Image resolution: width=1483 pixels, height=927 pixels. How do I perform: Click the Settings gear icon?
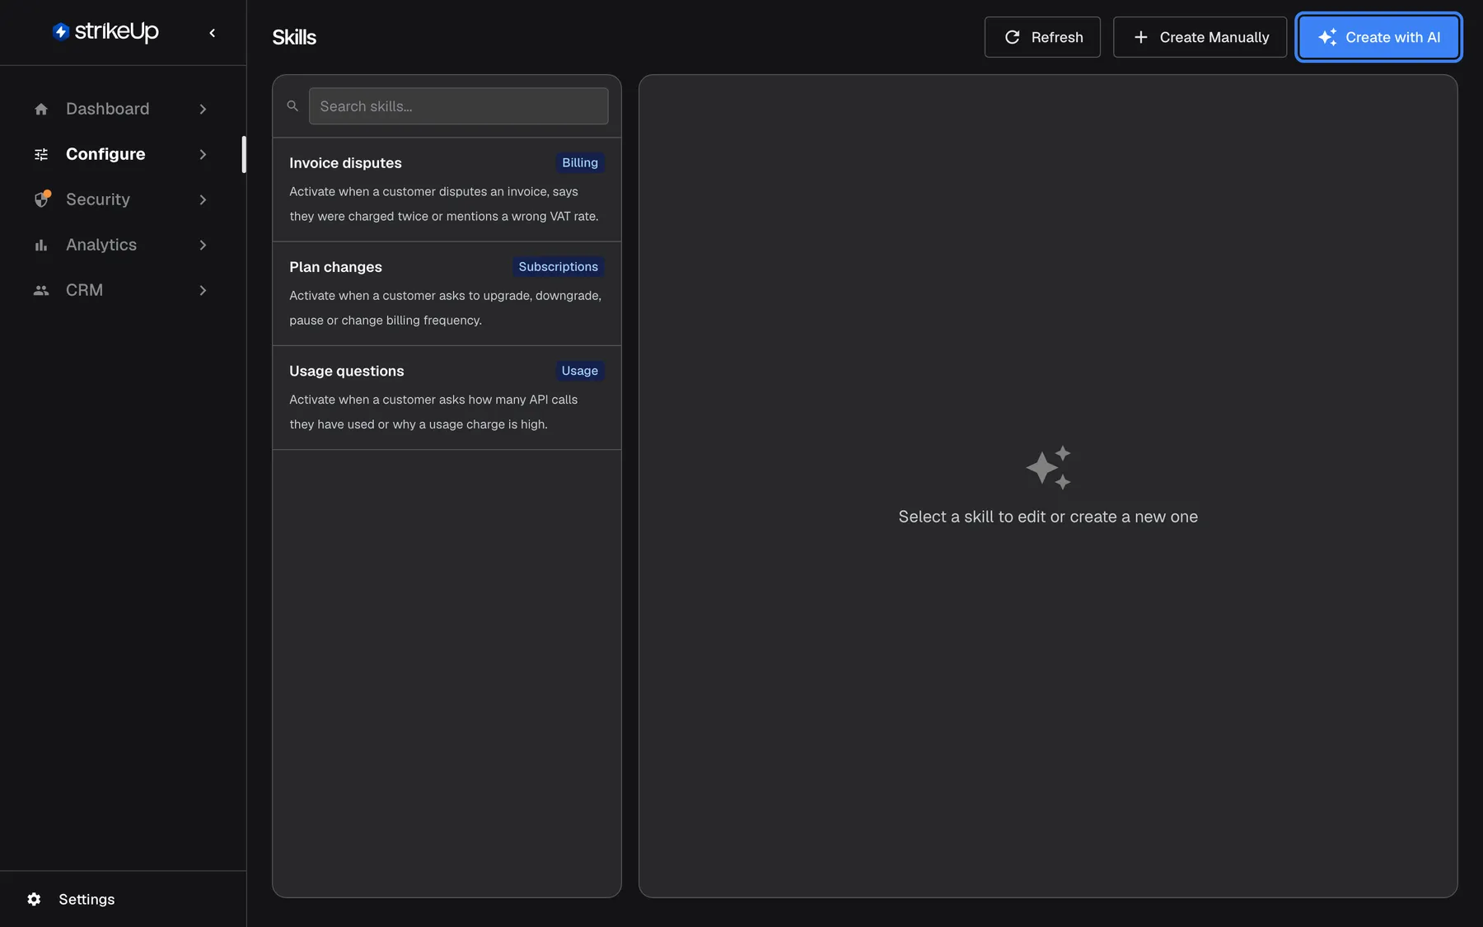[34, 899]
